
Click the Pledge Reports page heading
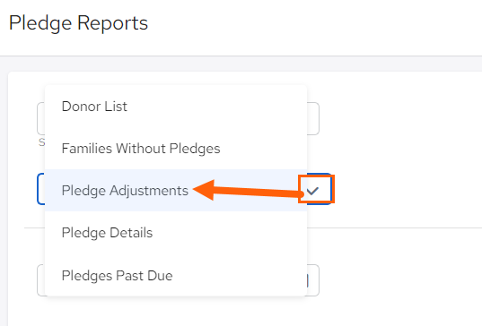78,23
